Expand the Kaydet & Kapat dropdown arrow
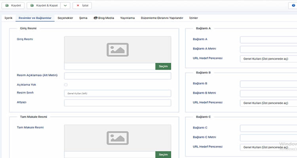The height and width of the screenshot is (158, 297). pyautogui.click(x=65, y=6)
